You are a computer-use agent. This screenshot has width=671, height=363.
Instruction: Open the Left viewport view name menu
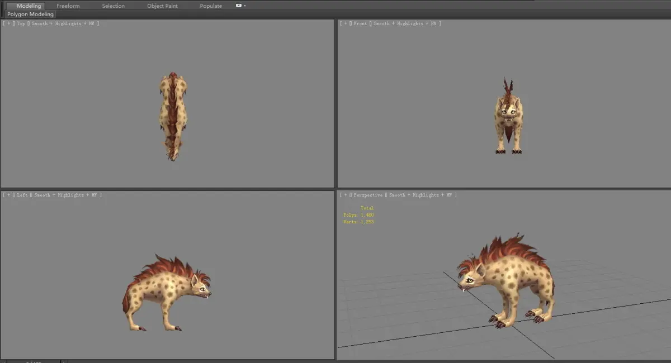[22, 195]
